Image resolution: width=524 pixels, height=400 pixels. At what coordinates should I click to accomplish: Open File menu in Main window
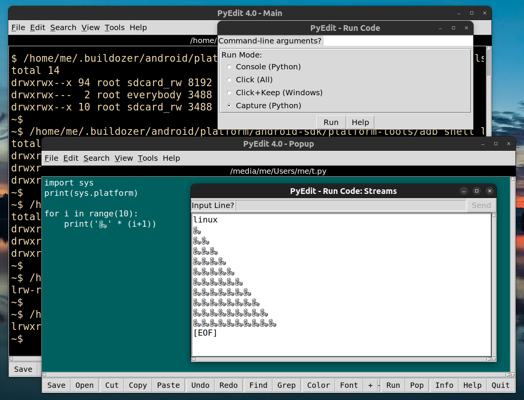coord(18,27)
